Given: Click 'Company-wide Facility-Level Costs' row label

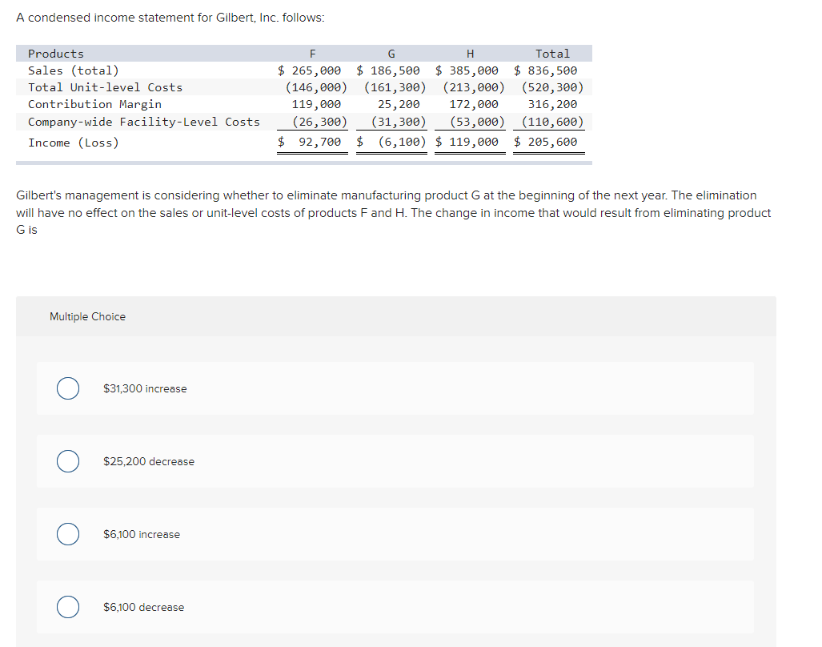Looking at the screenshot, I should click(144, 122).
